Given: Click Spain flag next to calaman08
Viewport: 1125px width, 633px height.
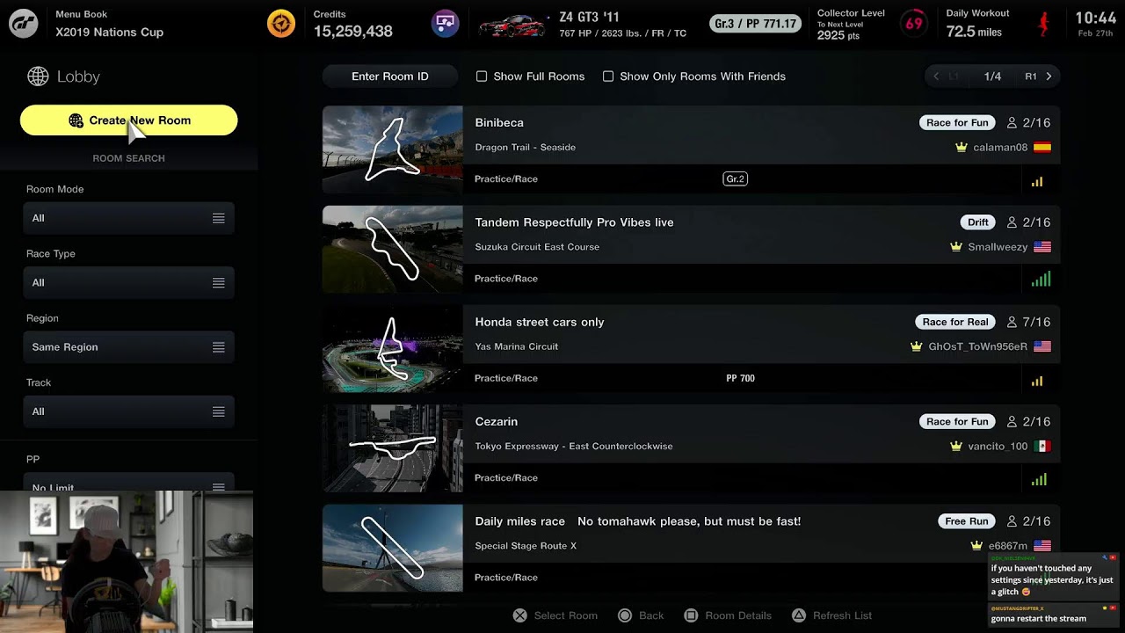Looking at the screenshot, I should tap(1042, 147).
